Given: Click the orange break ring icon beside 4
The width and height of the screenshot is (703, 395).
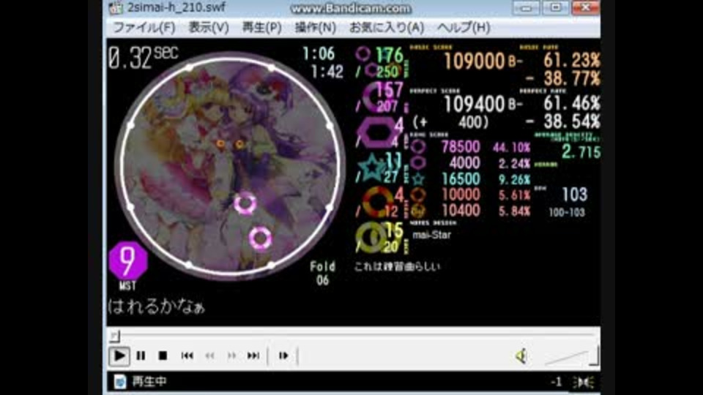Looking at the screenshot, I should pos(378,203).
